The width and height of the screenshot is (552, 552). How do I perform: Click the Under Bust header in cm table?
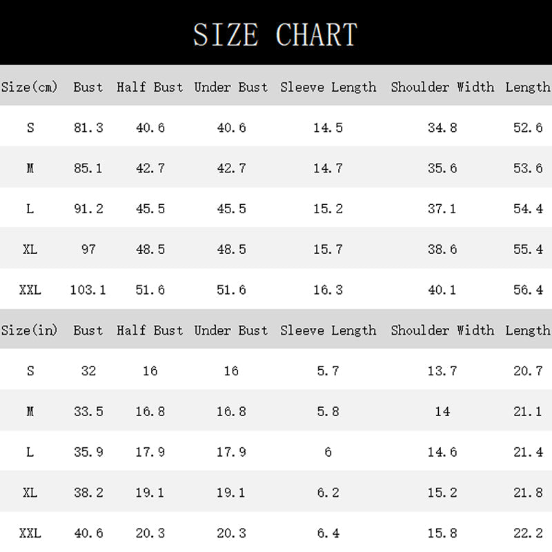(x=231, y=87)
